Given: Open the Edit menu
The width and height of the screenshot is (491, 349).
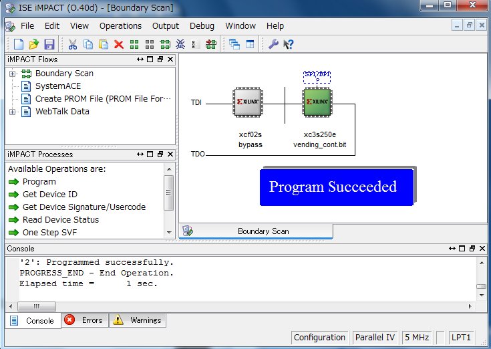Looking at the screenshot, I should (x=52, y=25).
